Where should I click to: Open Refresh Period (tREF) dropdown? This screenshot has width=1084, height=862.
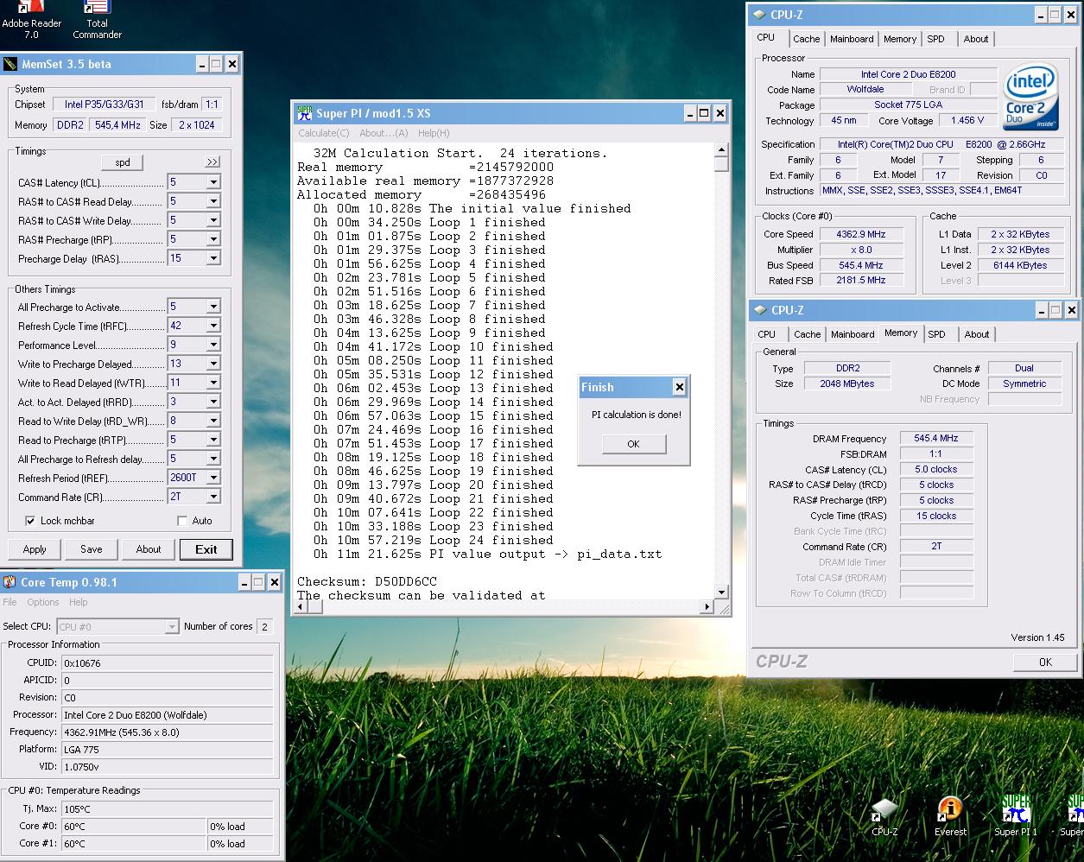click(213, 478)
